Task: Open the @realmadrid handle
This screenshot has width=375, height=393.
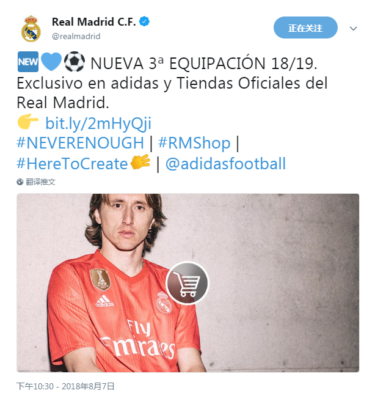Action: click(76, 36)
